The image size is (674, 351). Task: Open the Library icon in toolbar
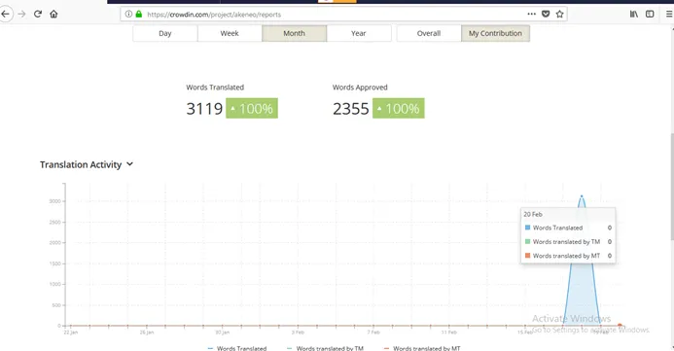[x=634, y=15]
